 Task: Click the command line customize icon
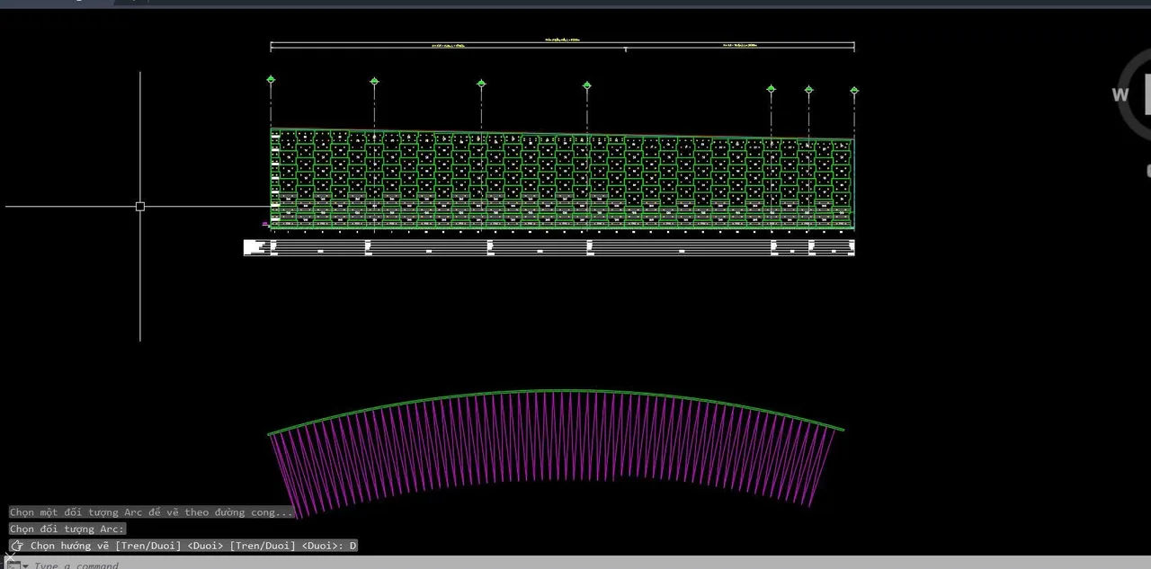click(x=13, y=565)
